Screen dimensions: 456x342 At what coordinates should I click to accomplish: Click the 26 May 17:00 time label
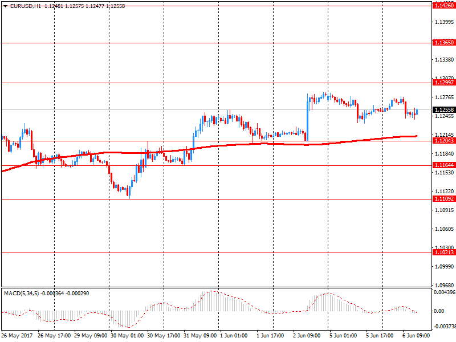54,336
